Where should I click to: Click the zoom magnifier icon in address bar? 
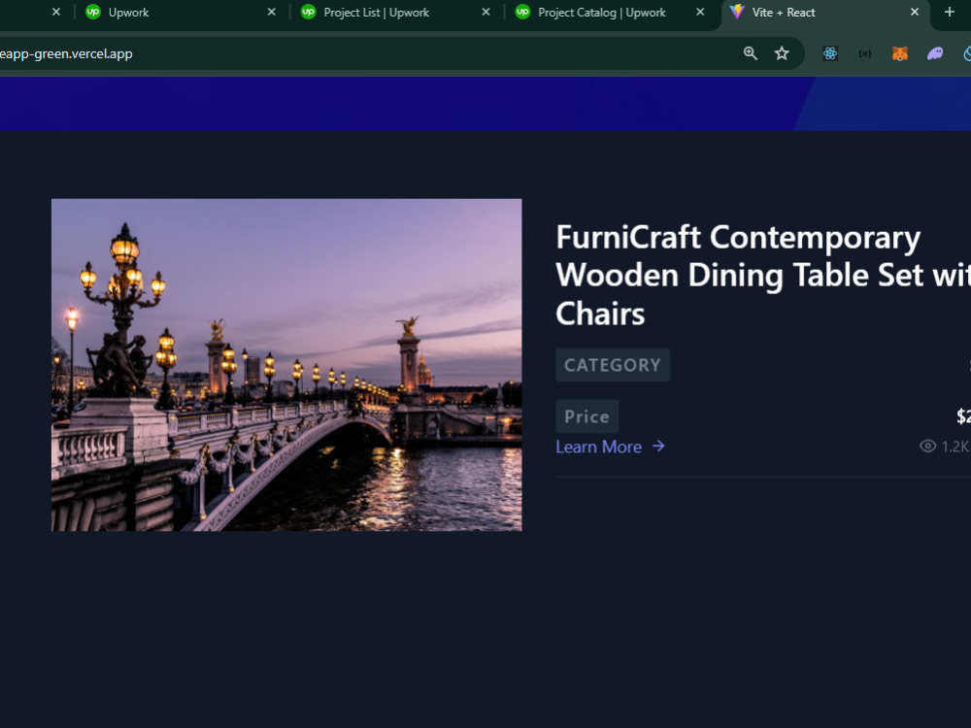click(x=750, y=53)
